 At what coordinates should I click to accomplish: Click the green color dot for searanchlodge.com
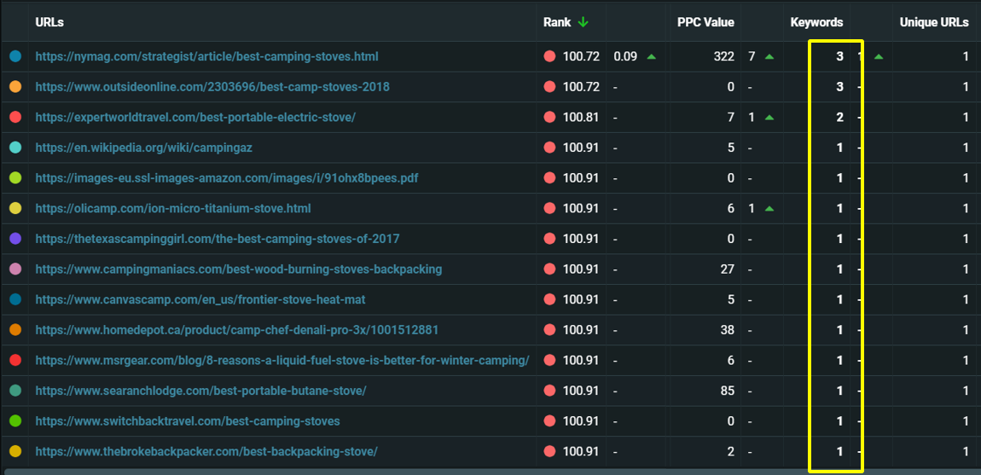point(15,391)
